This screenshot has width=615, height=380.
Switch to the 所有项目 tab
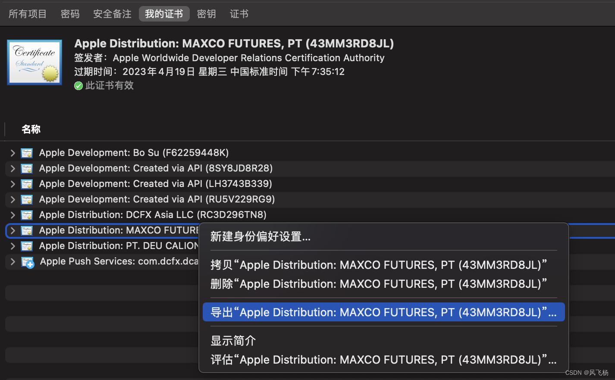click(x=28, y=14)
